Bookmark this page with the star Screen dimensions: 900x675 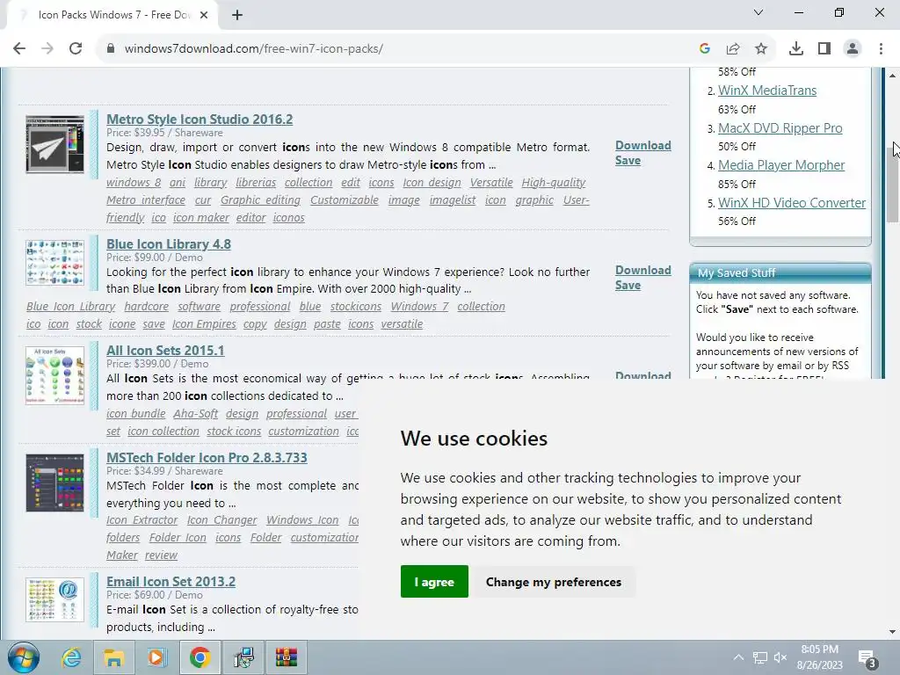coord(761,49)
